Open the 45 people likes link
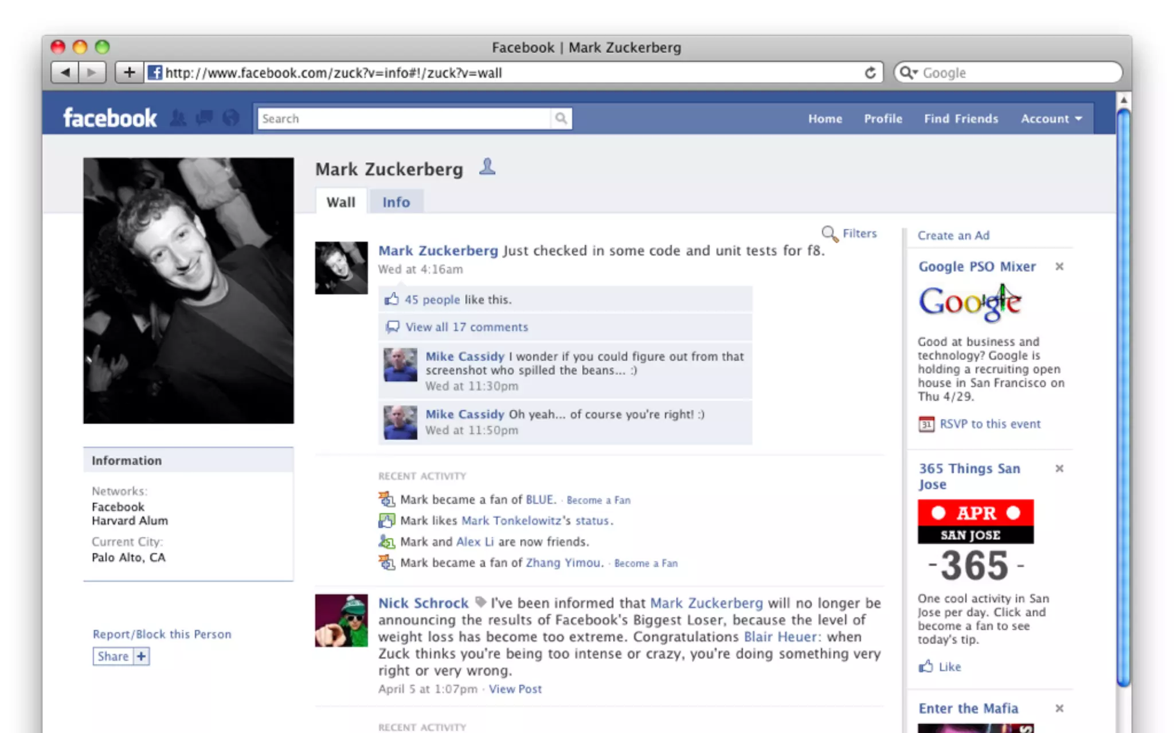Screen dimensions: 1174x733 [x=432, y=299]
